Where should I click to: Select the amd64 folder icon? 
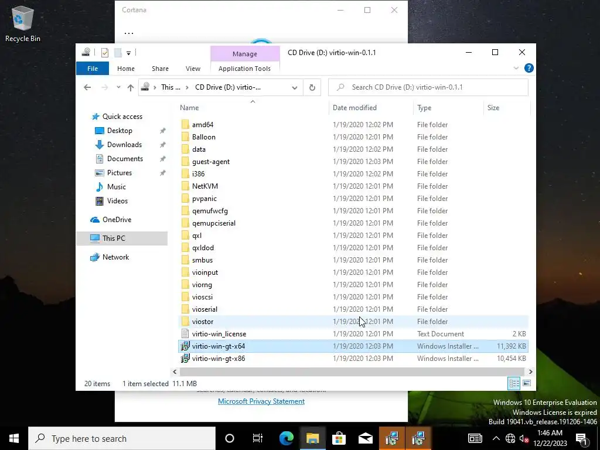(185, 124)
